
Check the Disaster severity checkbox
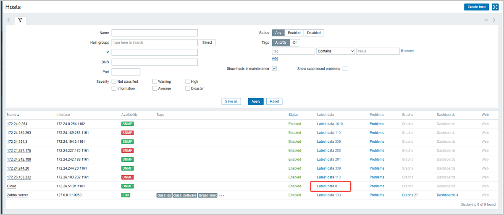pyautogui.click(x=188, y=89)
